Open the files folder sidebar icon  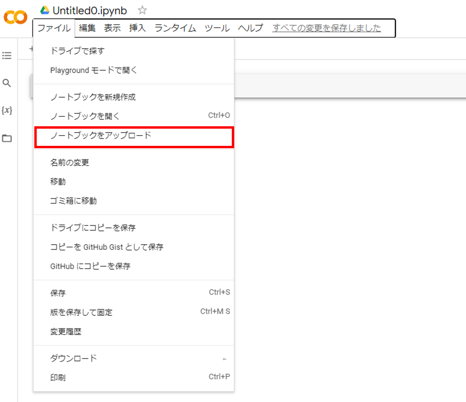7,139
